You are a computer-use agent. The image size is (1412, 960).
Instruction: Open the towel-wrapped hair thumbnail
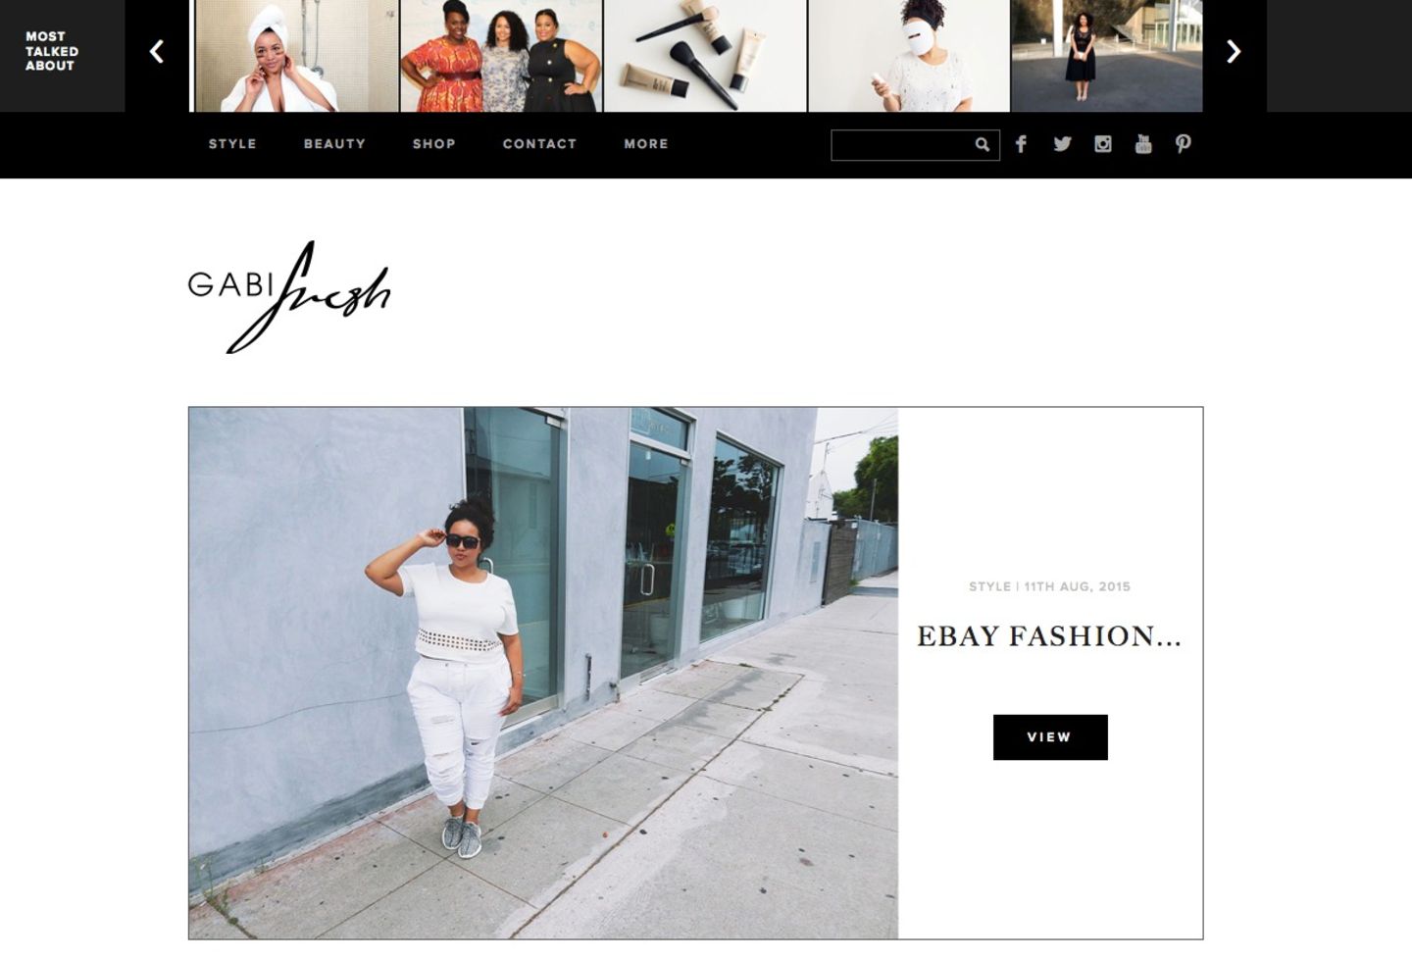click(x=296, y=56)
